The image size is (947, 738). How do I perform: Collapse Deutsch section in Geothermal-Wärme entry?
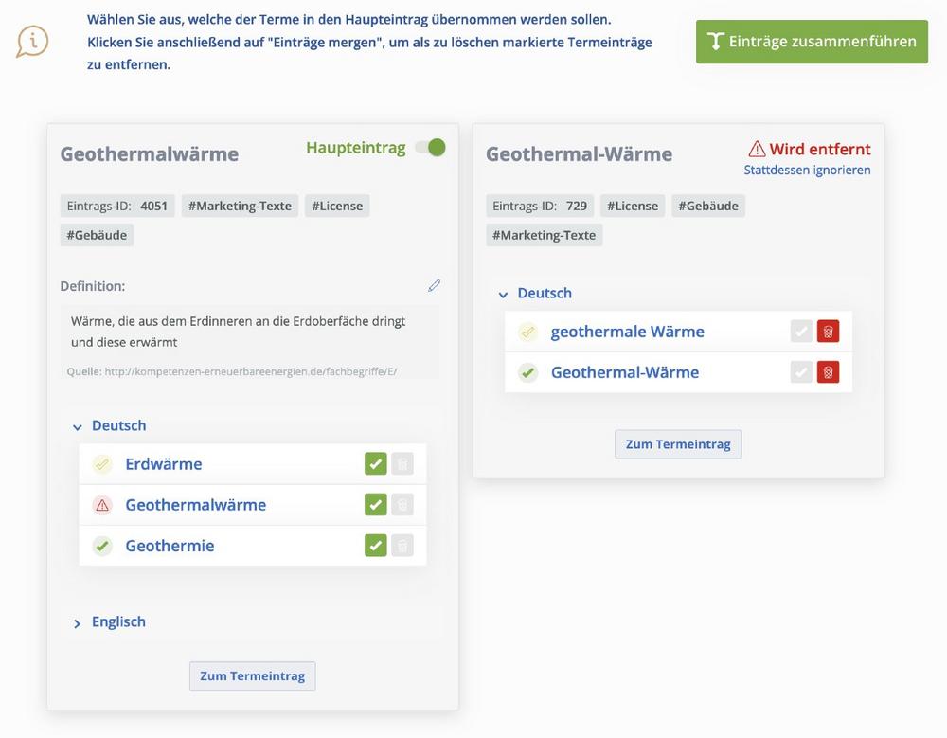[503, 295]
